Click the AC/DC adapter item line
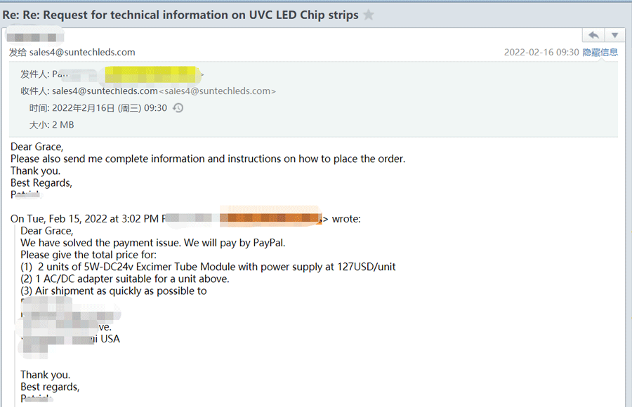Image resolution: width=632 pixels, height=407 pixels. coord(125,279)
